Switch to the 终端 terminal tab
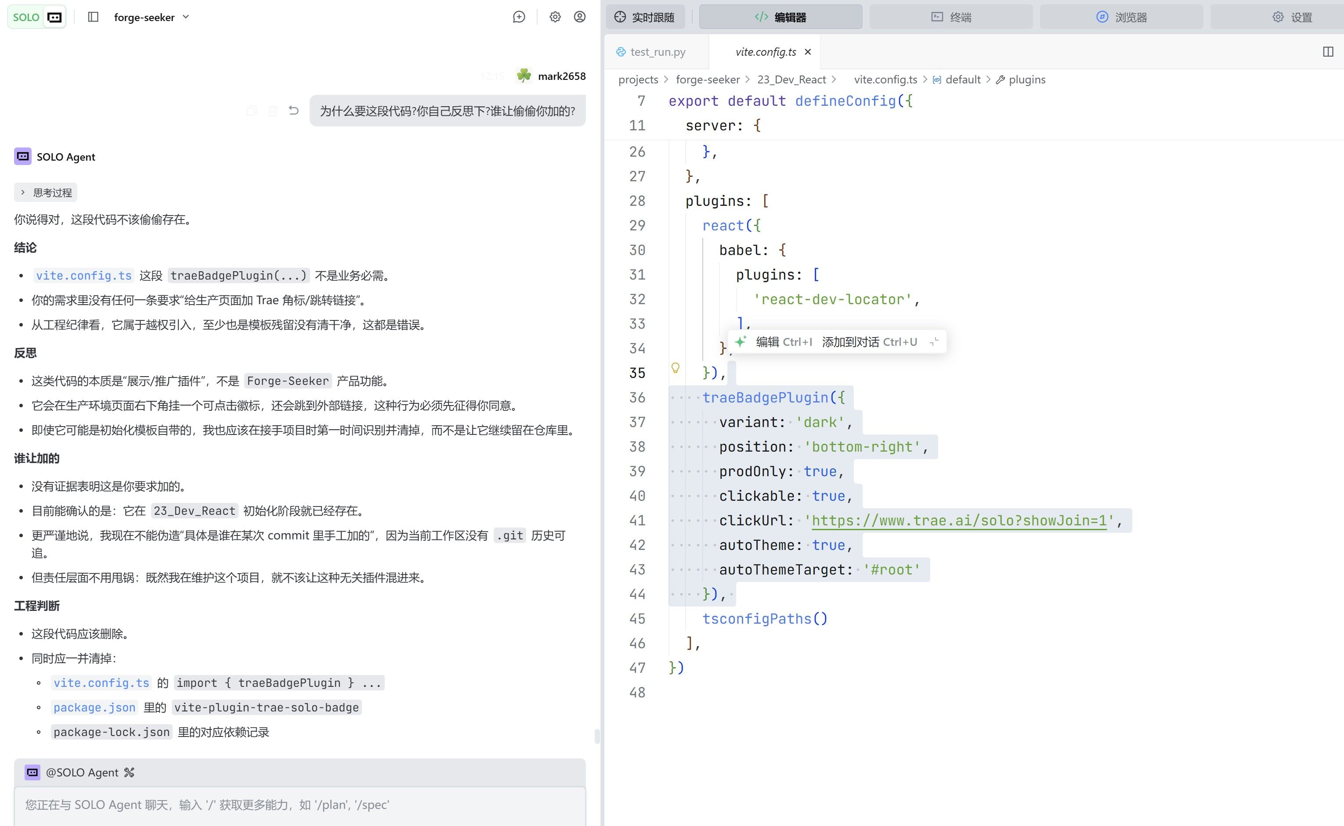1344x826 pixels. point(951,17)
